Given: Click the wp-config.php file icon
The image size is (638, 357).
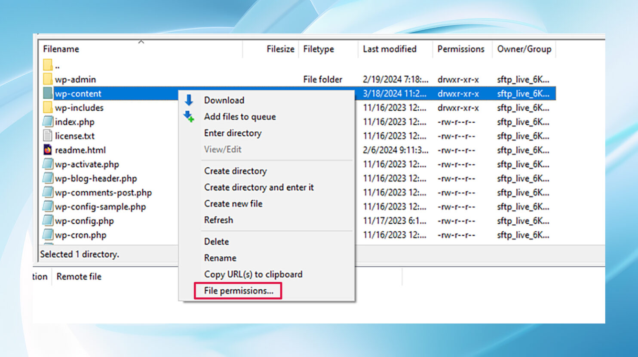Looking at the screenshot, I should pyautogui.click(x=47, y=221).
